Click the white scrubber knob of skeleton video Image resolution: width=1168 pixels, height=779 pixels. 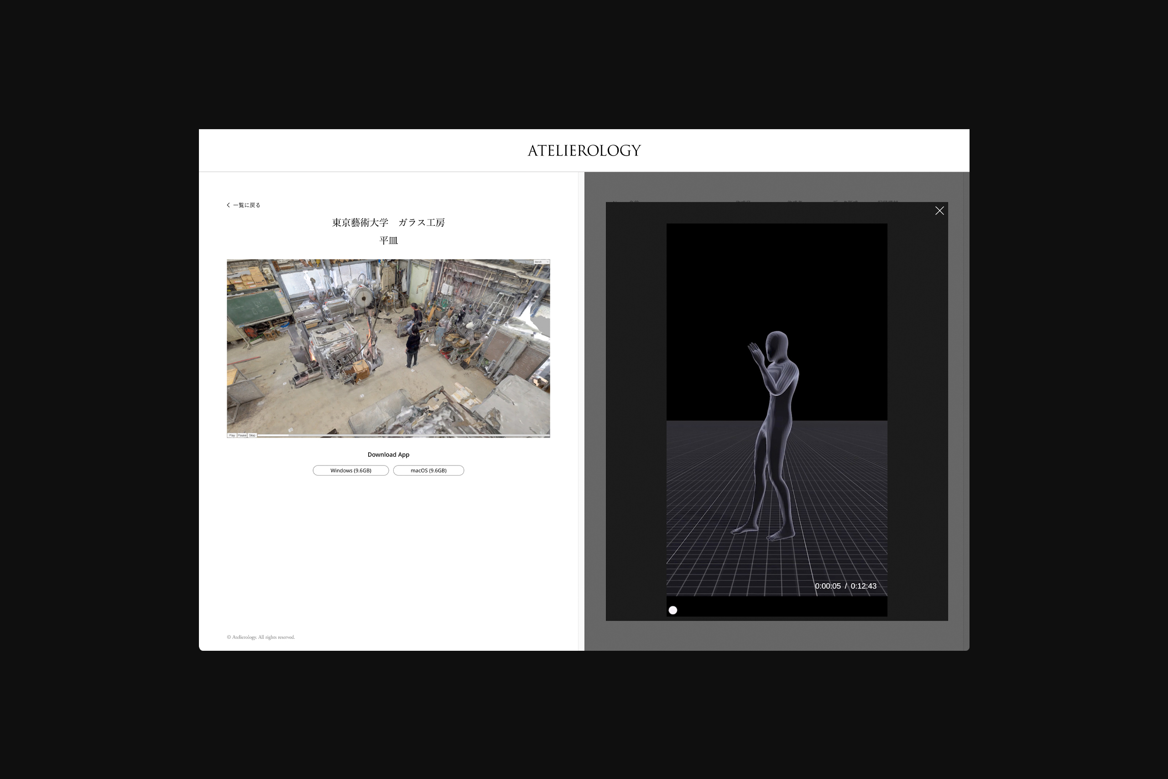(x=673, y=610)
